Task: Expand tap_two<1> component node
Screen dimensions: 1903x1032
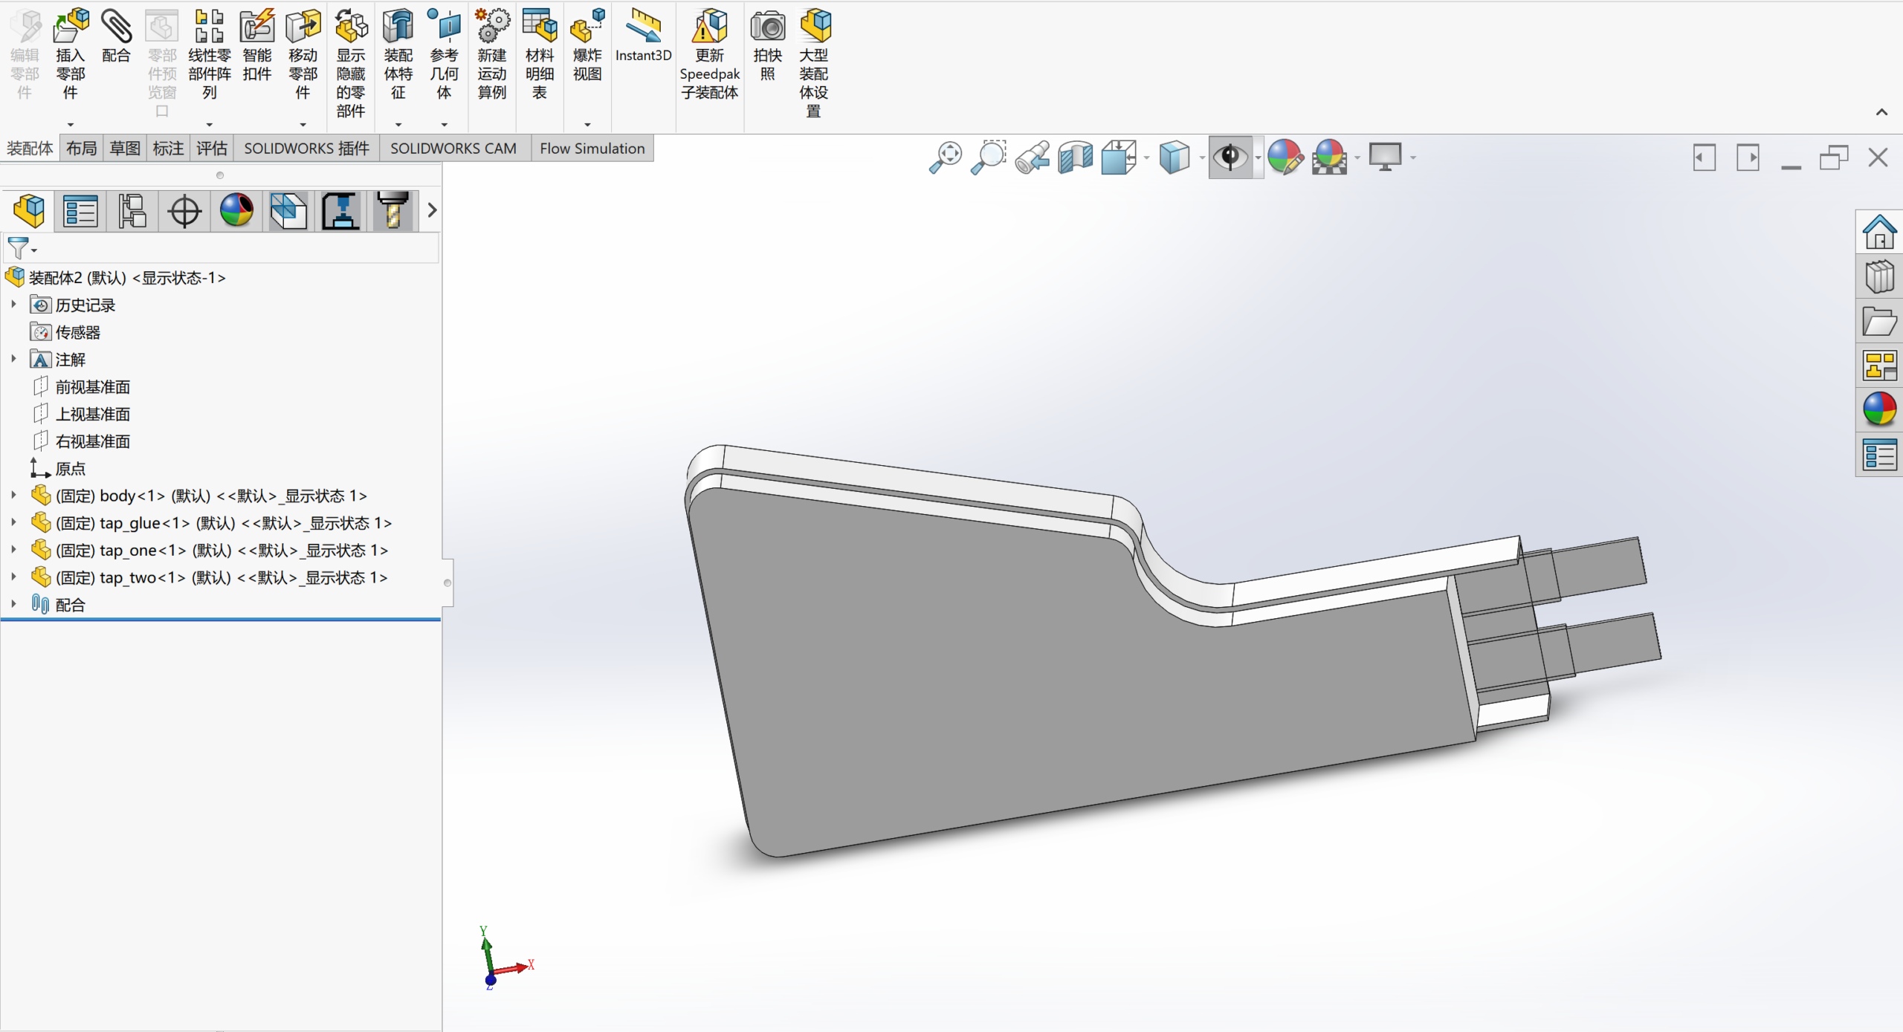Action: tap(13, 577)
